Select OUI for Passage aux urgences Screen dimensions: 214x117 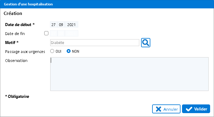(52, 51)
